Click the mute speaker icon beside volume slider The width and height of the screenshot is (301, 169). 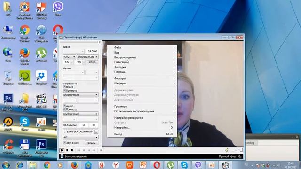click(x=227, y=150)
